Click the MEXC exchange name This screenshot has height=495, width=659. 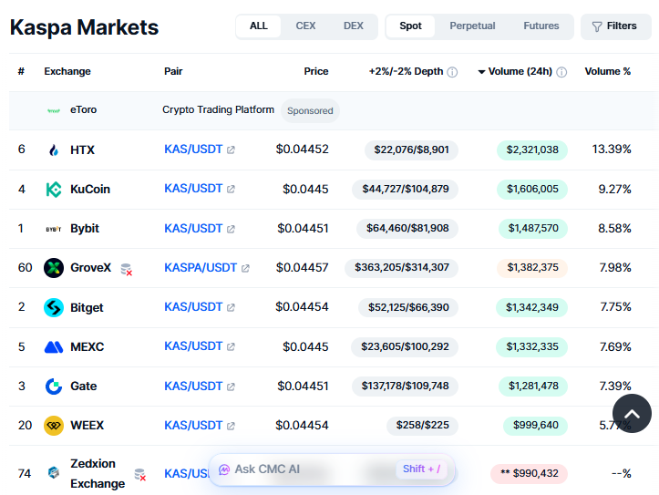tap(87, 347)
